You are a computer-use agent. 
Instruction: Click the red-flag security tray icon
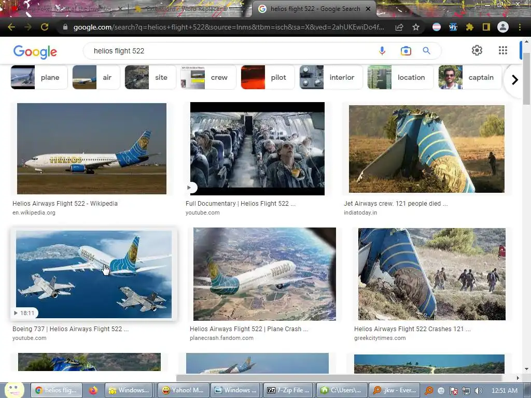tap(454, 391)
